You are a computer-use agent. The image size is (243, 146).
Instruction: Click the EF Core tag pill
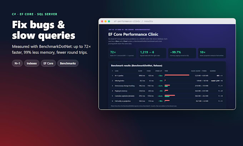(x=48, y=63)
